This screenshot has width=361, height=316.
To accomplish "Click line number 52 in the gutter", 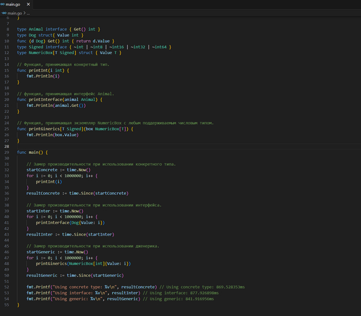I will 7,287.
